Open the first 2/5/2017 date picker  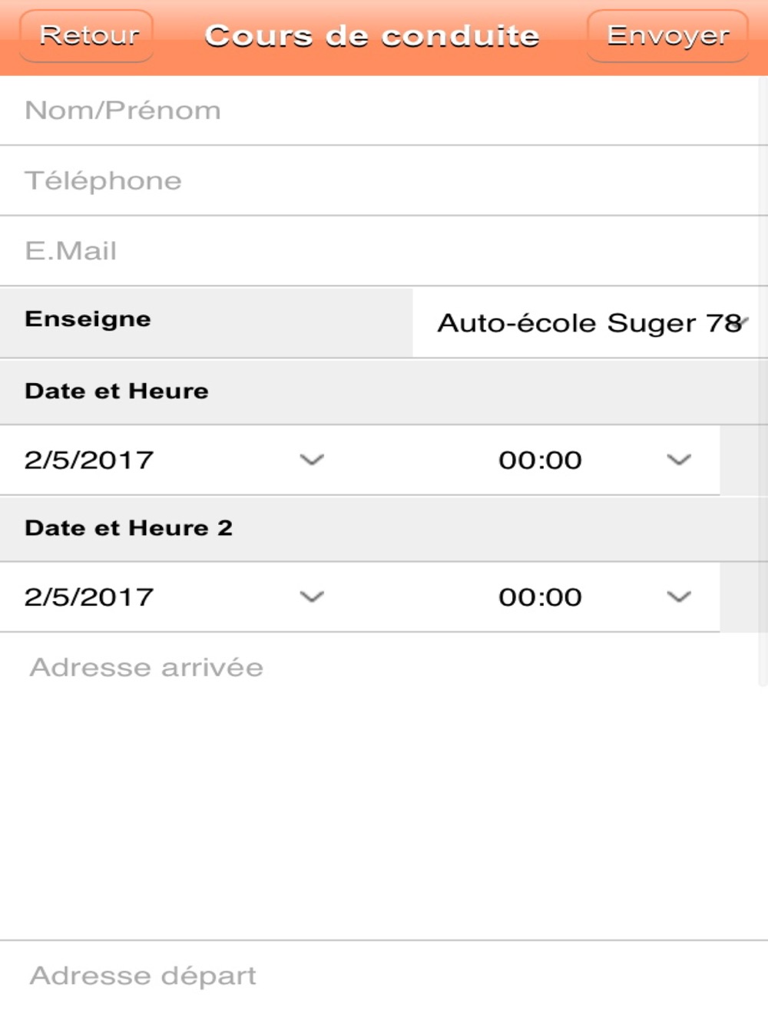click(89, 460)
